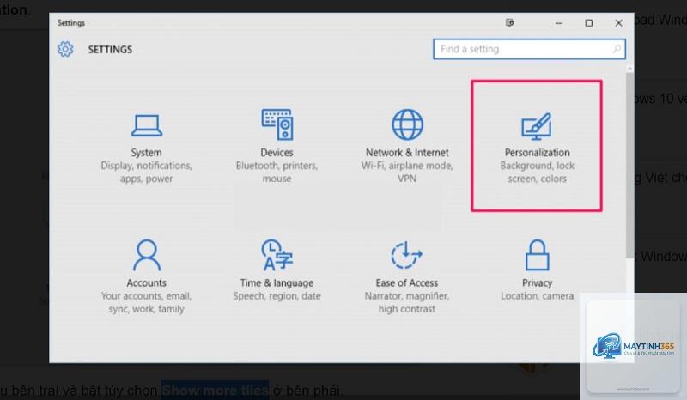
Task: Open the Personalization paintbrush icon
Action: coord(537,127)
